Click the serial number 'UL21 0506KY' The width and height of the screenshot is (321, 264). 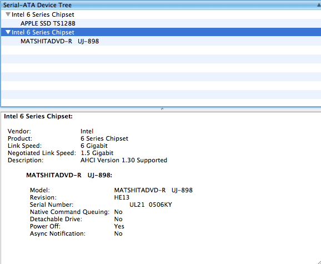click(151, 205)
